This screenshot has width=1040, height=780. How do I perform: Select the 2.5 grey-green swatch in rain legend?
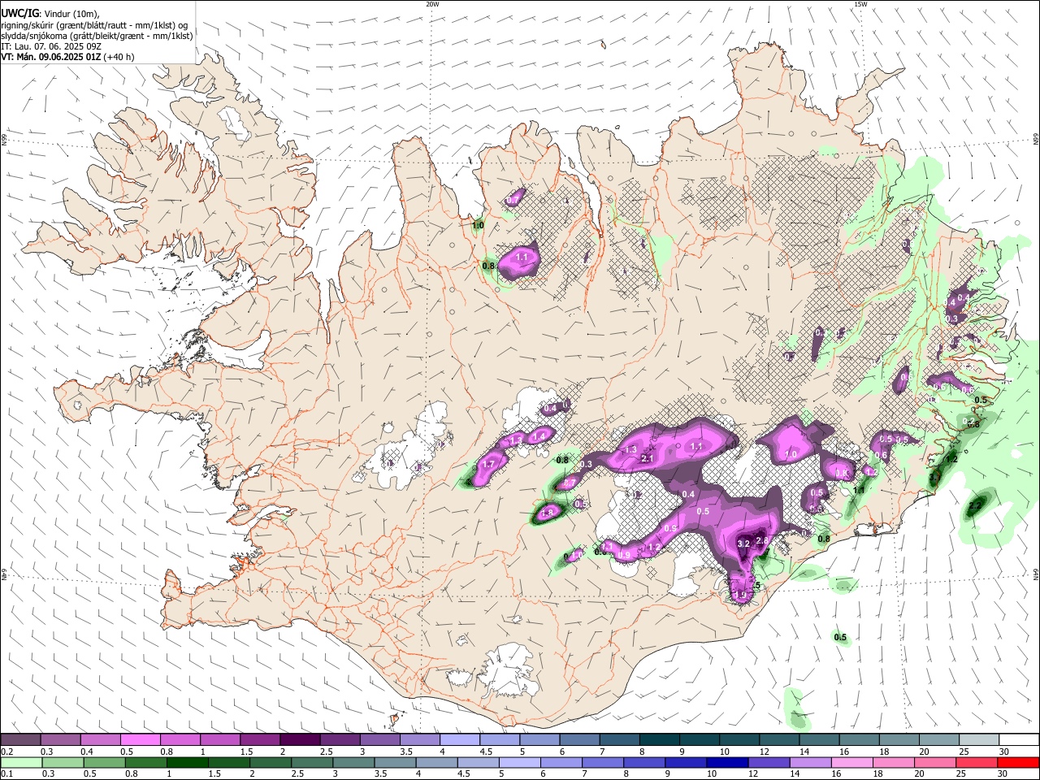coord(311,762)
